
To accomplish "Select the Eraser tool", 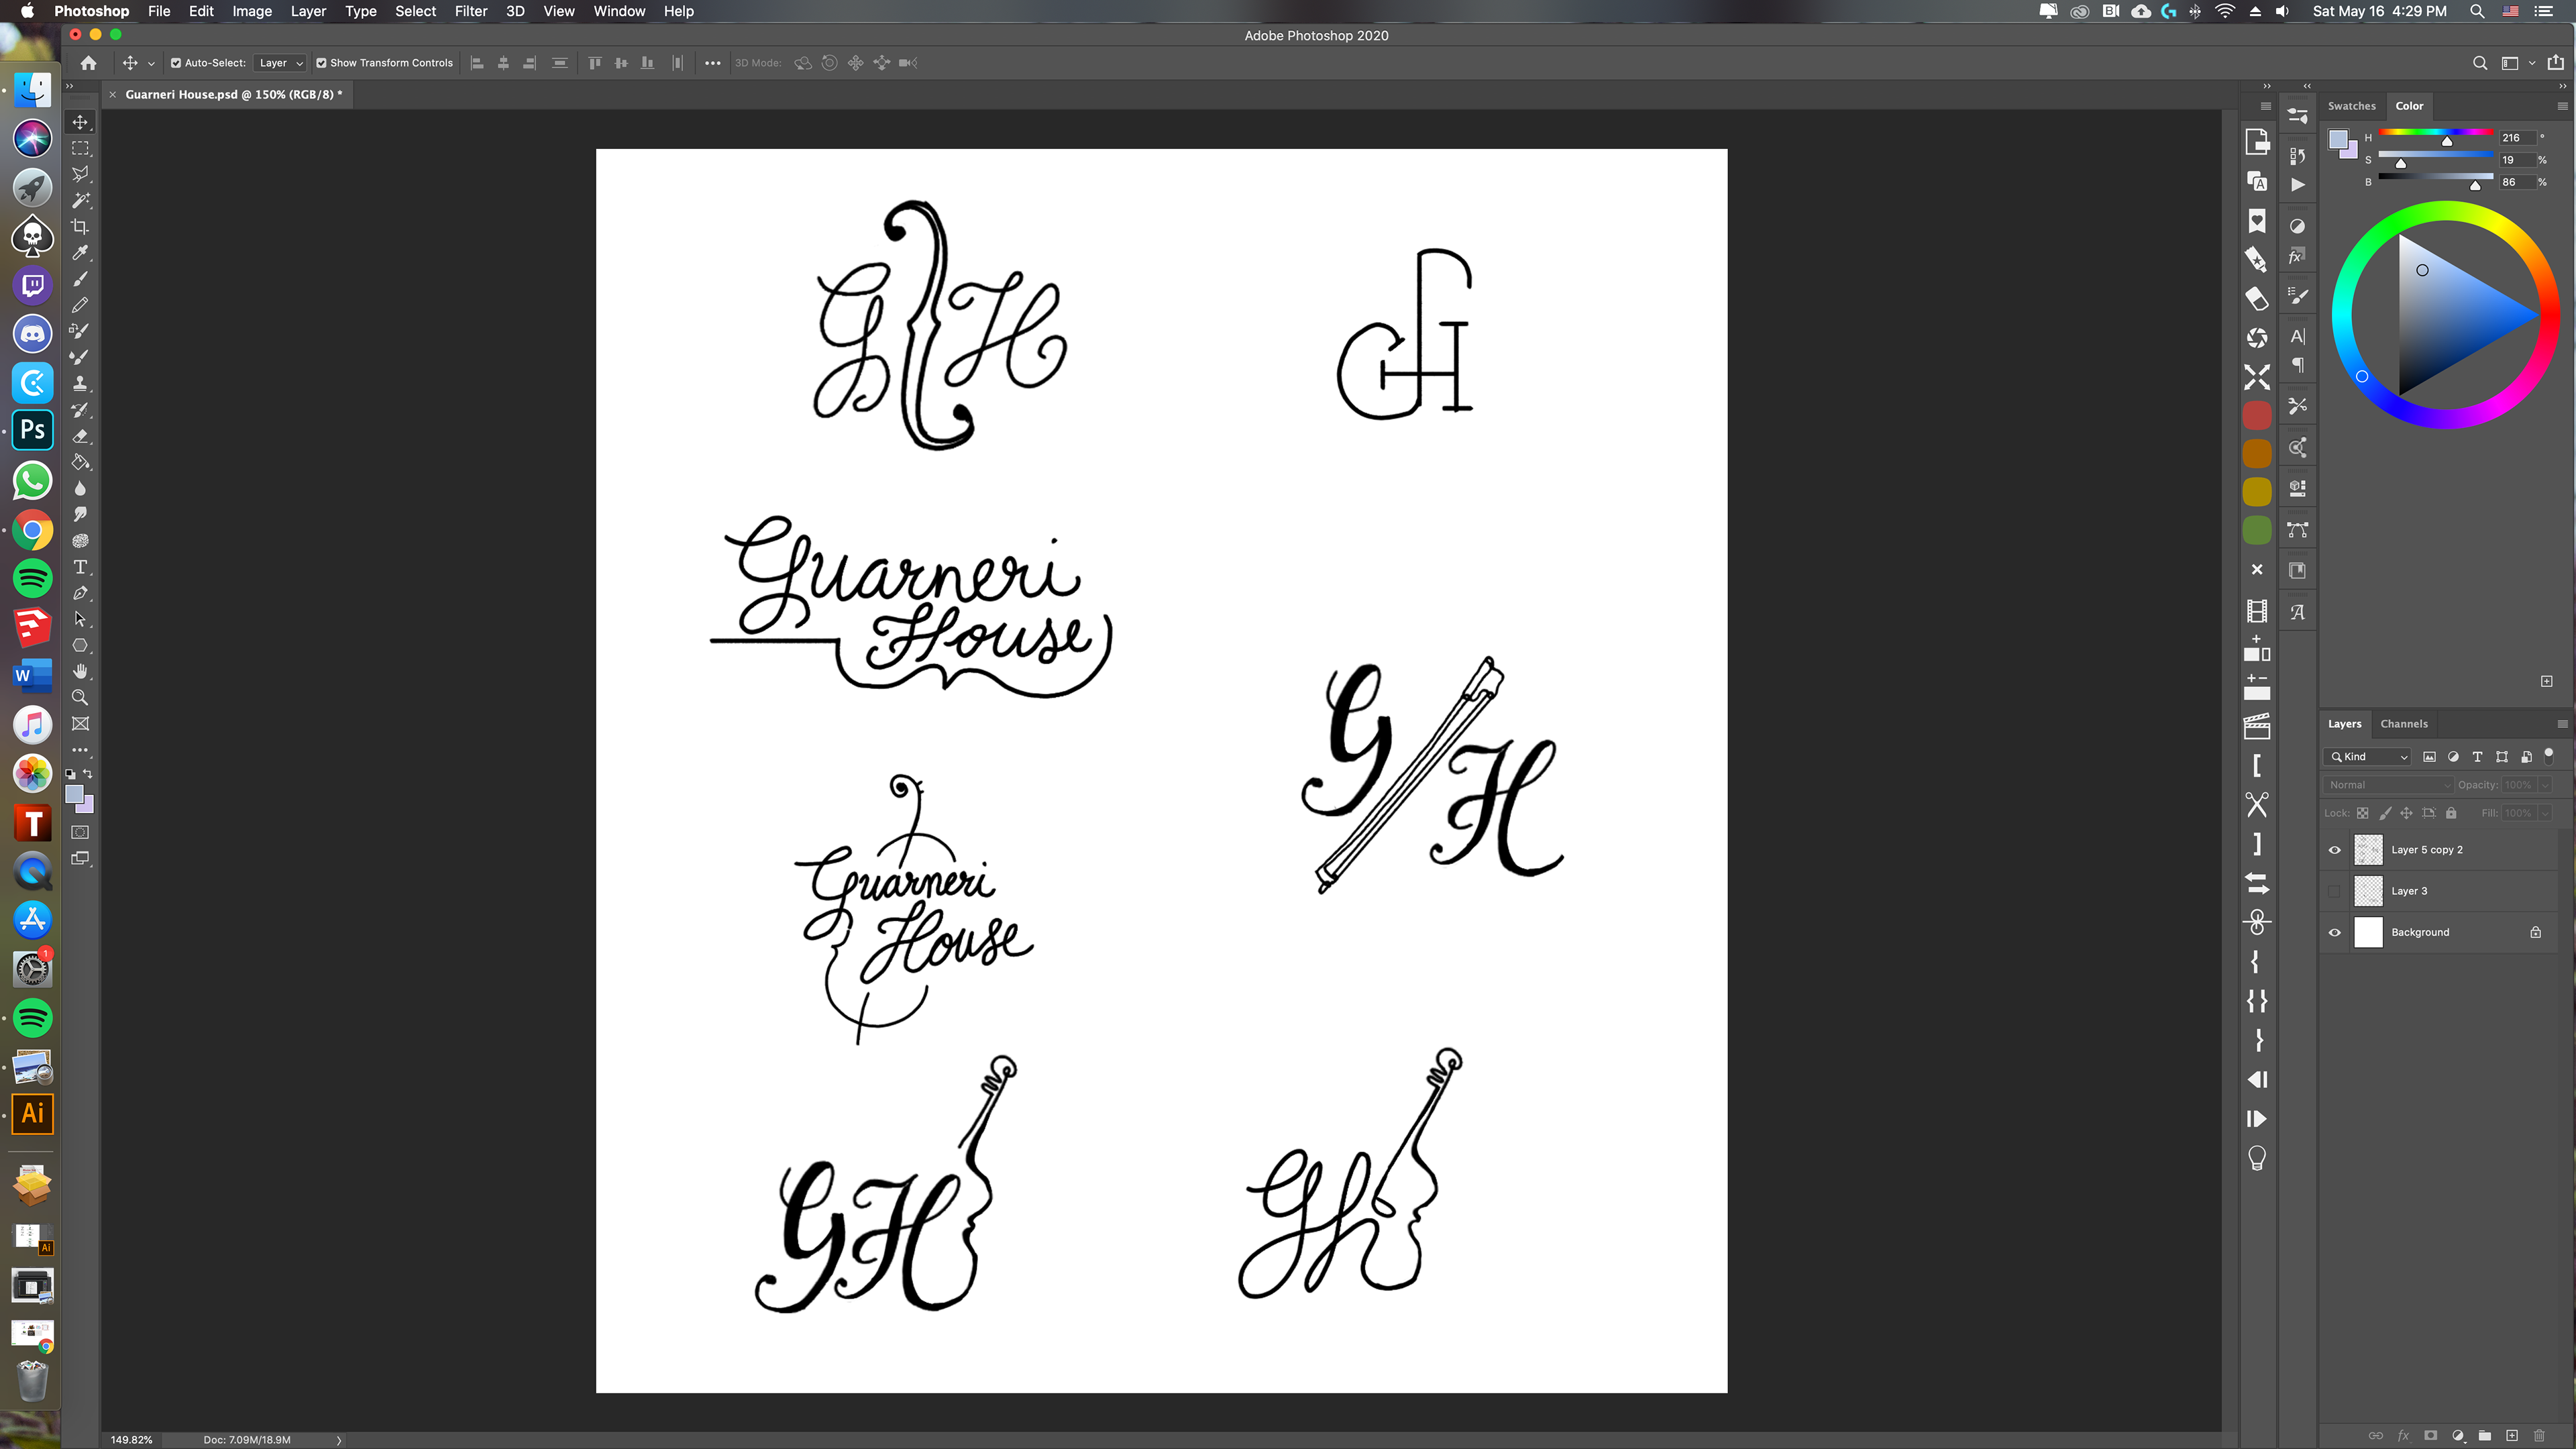I will 80,436.
